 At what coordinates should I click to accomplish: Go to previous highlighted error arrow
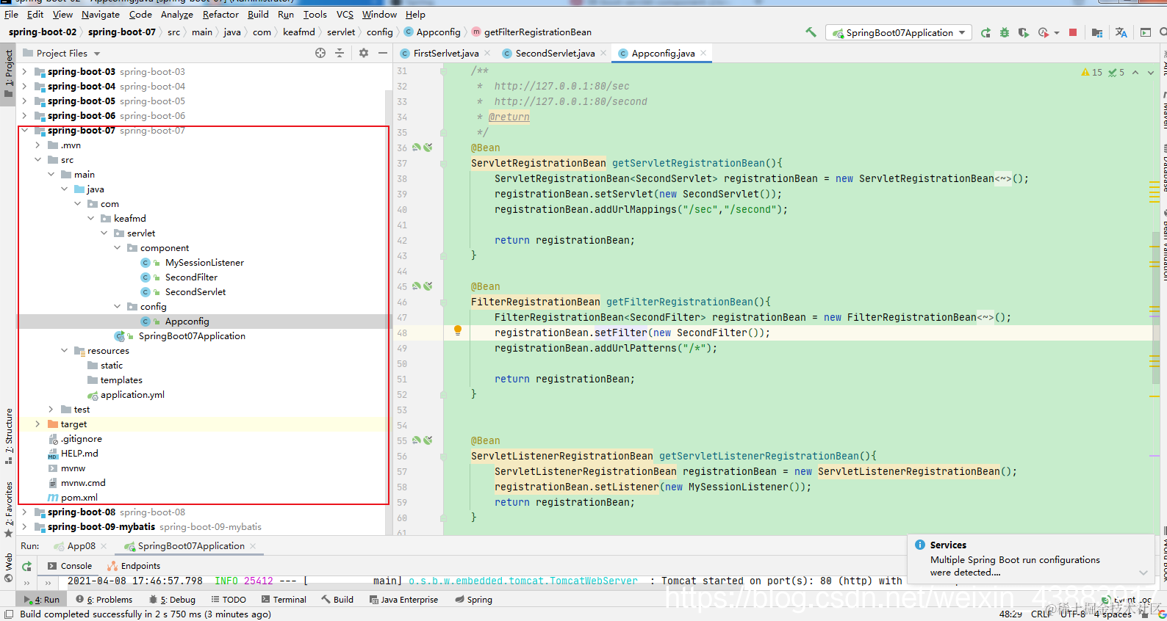pos(1135,73)
